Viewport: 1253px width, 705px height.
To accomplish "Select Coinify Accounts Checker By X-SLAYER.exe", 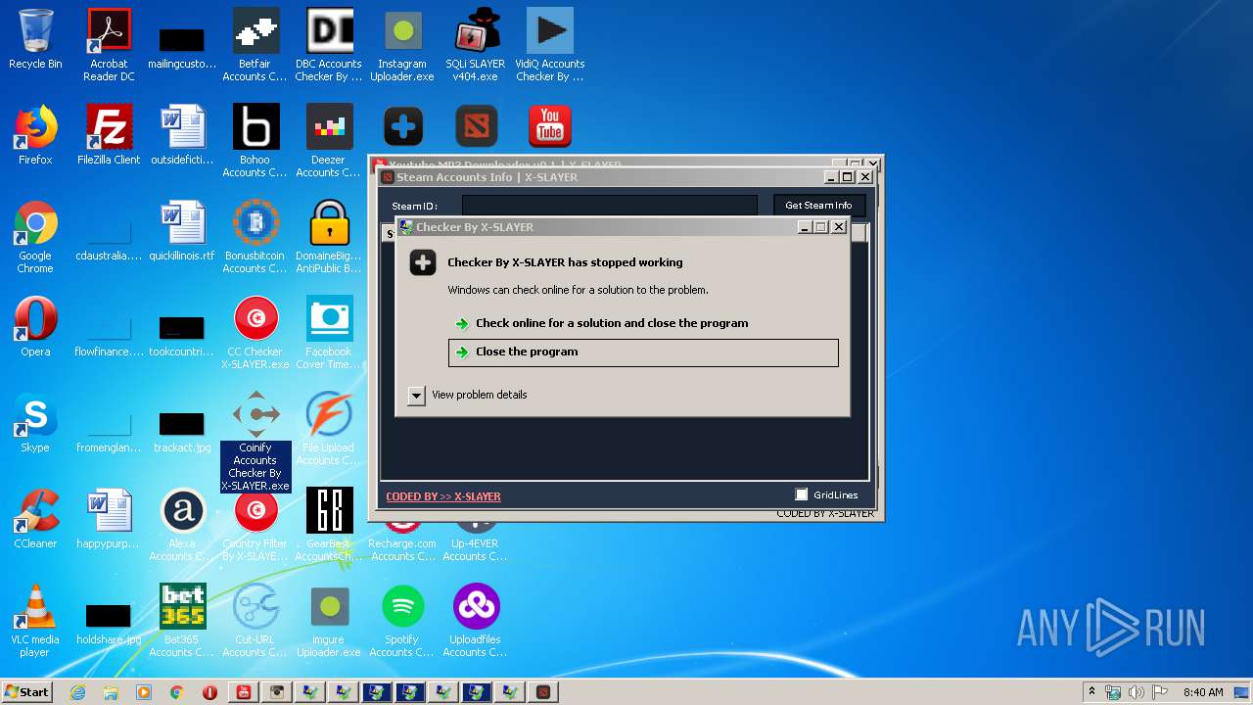I will point(255,441).
